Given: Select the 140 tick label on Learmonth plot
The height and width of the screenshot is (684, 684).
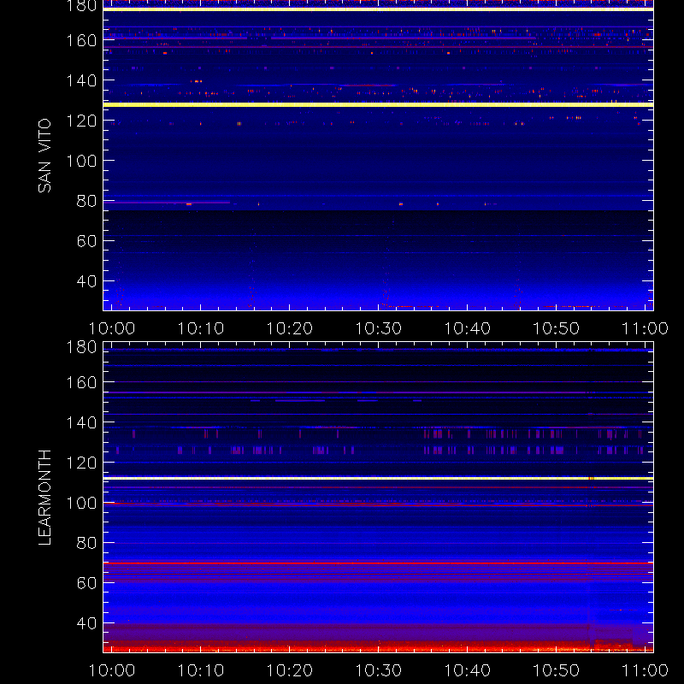Looking at the screenshot, I should pos(81,422).
